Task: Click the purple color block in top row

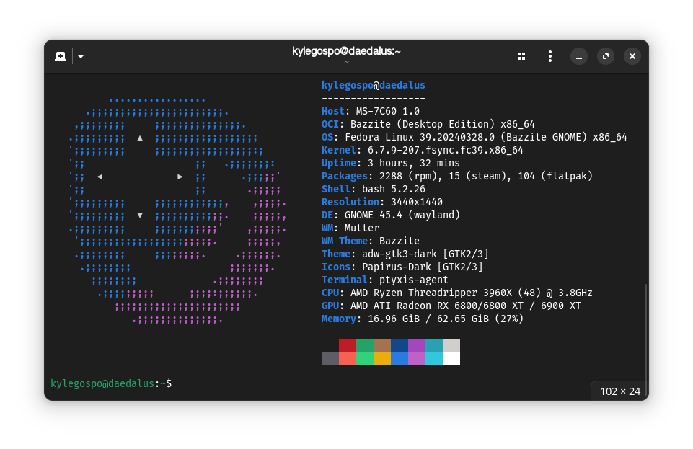Action: 416,345
